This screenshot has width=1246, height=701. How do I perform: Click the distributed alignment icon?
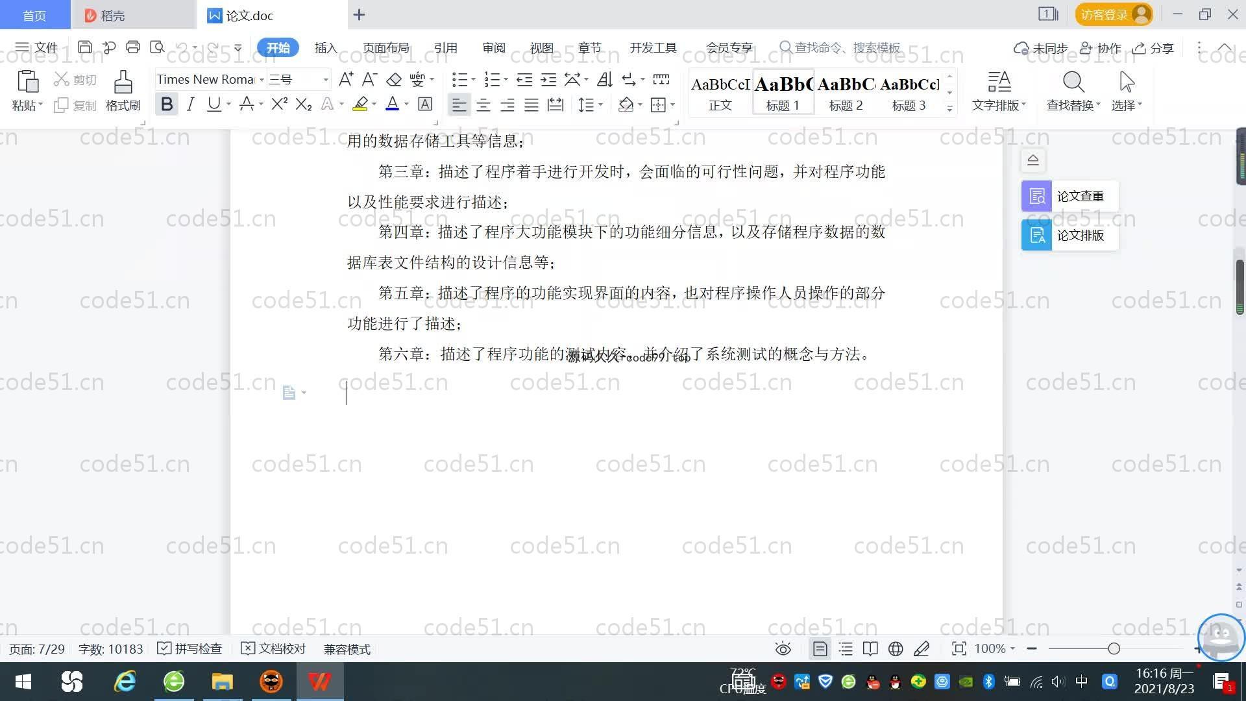(556, 105)
